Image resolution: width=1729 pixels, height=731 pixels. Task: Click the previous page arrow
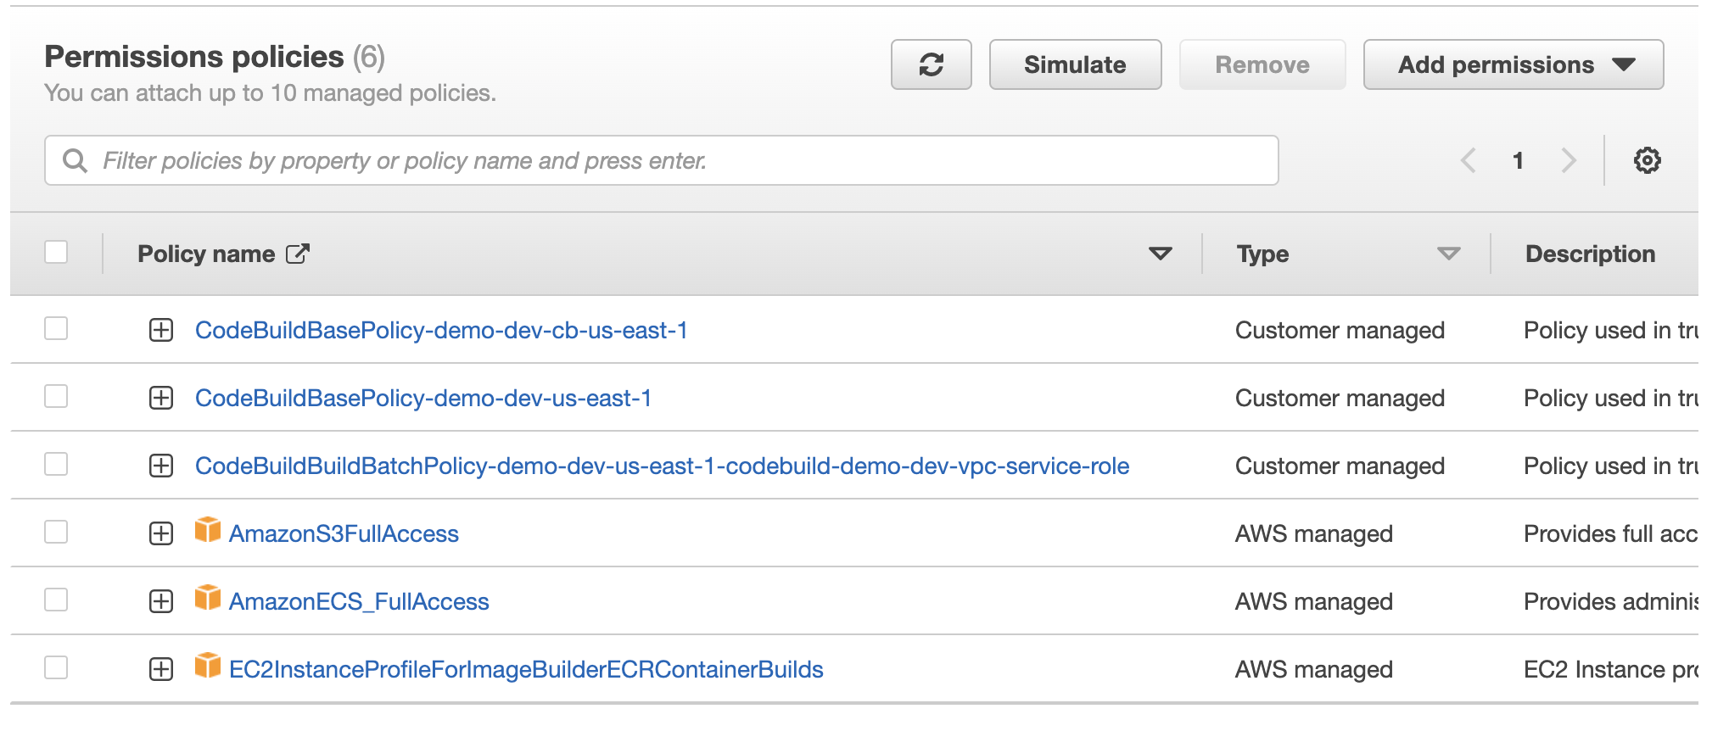1468,159
